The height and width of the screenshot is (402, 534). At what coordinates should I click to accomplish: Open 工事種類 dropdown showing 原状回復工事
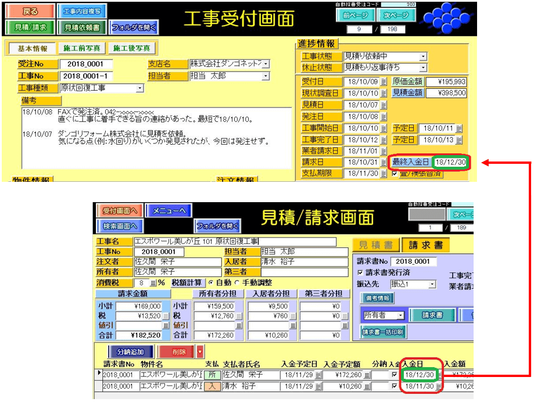(139, 88)
